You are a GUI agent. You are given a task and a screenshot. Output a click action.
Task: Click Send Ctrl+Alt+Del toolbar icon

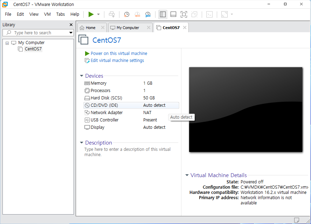[x=112, y=14]
